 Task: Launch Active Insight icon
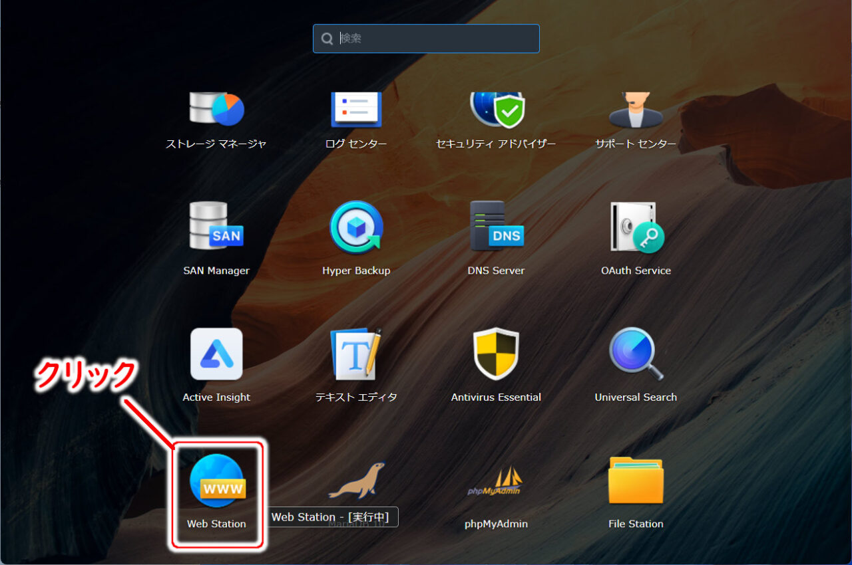(x=216, y=354)
